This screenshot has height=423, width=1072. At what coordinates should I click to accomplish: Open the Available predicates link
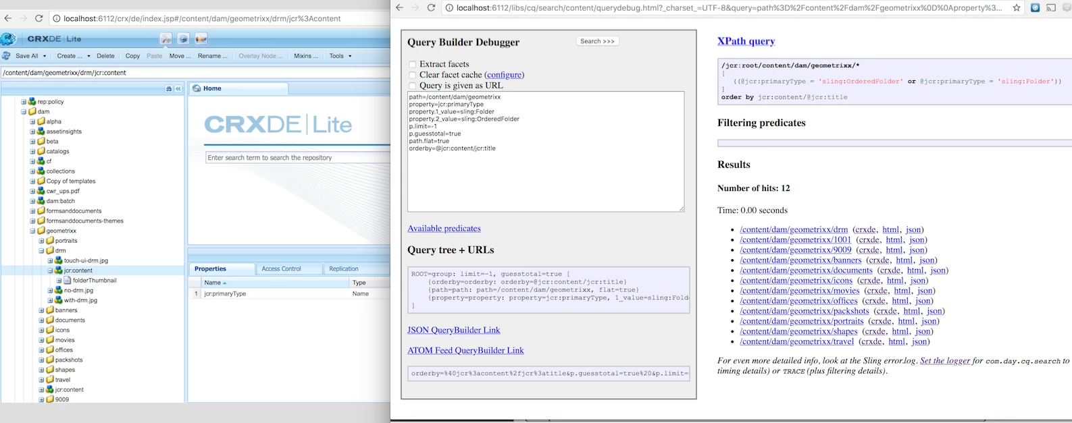coord(444,229)
